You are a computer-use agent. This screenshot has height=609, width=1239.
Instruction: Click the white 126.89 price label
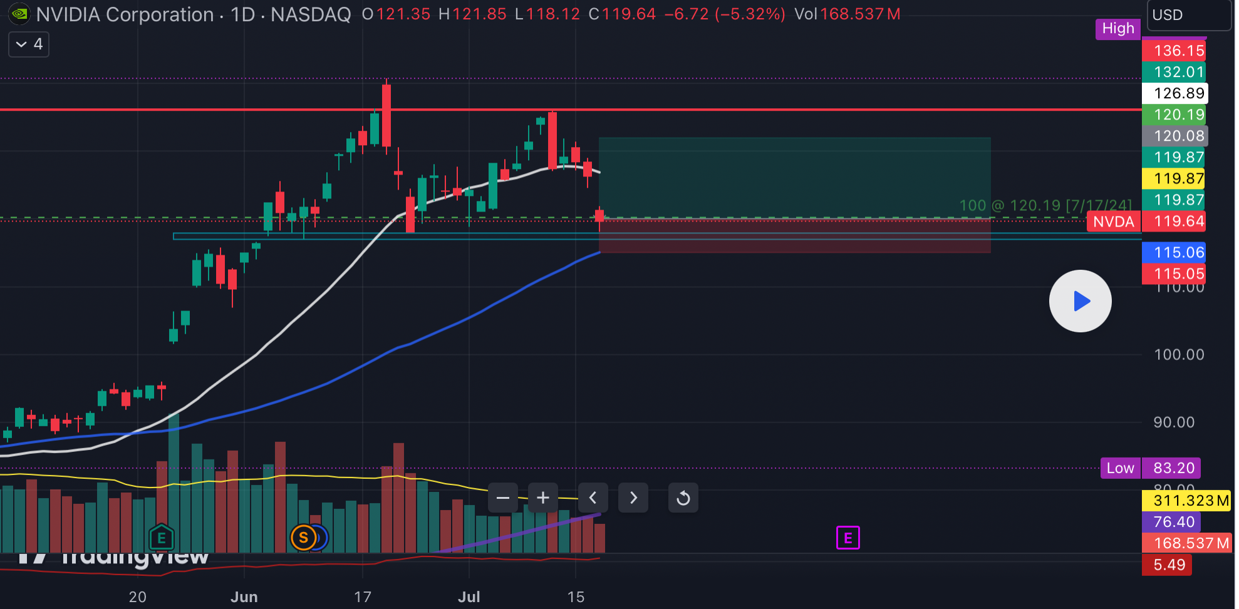coord(1175,93)
